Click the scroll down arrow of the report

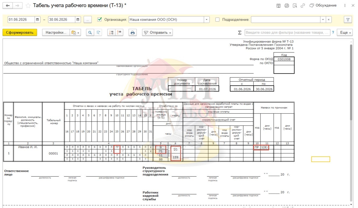coord(351,204)
